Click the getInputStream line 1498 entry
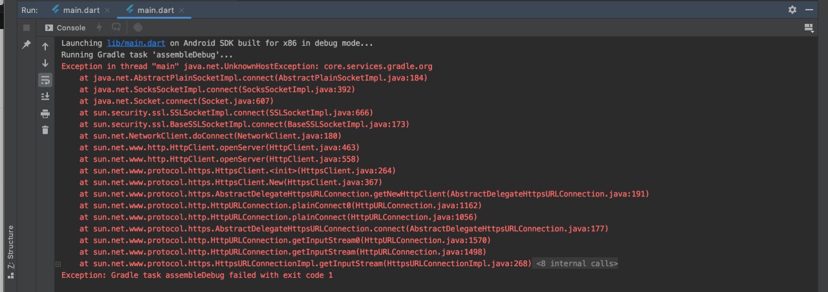This screenshot has height=292, width=828. click(283, 253)
